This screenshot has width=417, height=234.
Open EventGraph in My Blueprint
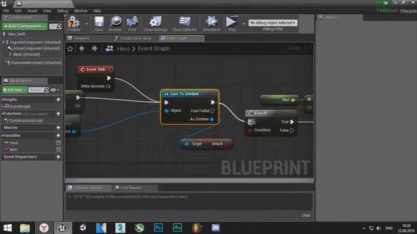click(20, 107)
